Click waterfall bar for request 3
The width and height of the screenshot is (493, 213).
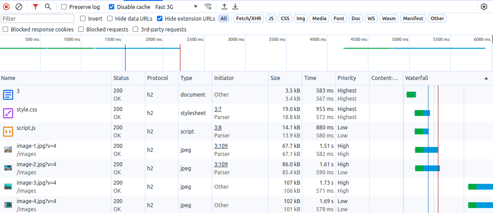(411, 94)
